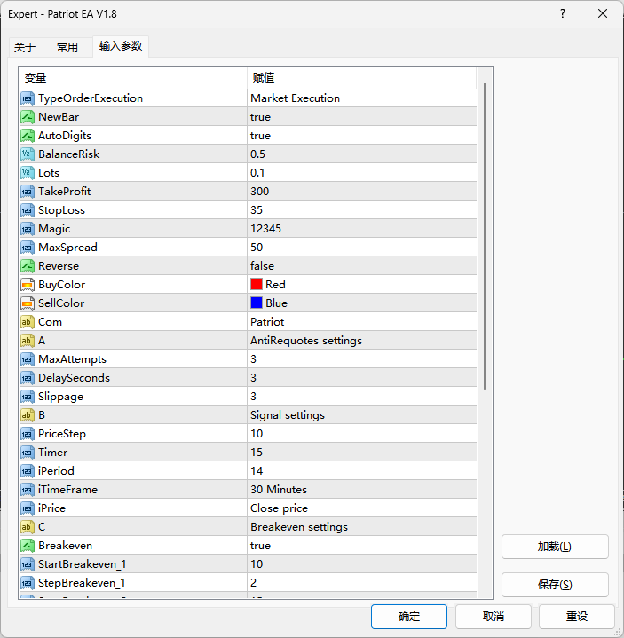This screenshot has width=624, height=638.
Task: Open the Market Execution value dropdown
Action: click(361, 98)
